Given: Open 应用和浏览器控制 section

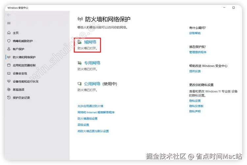Looking at the screenshot, I should 24,65.
